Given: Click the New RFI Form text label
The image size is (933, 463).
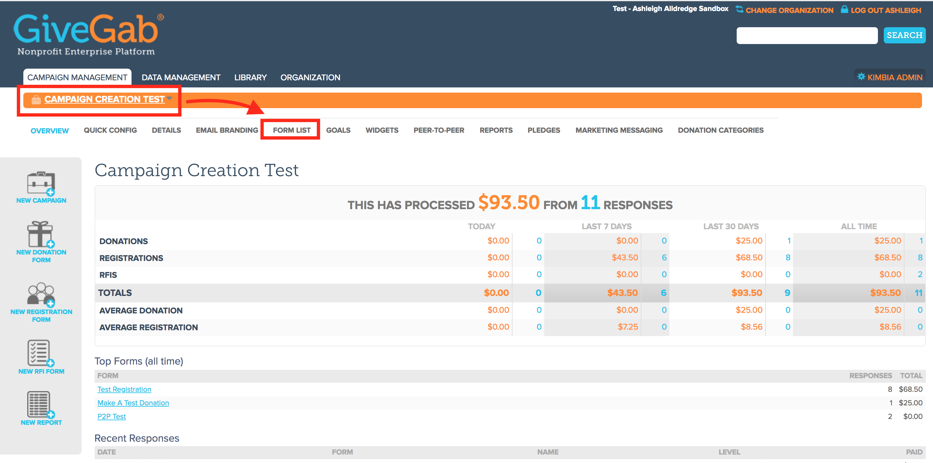Looking at the screenshot, I should (41, 371).
